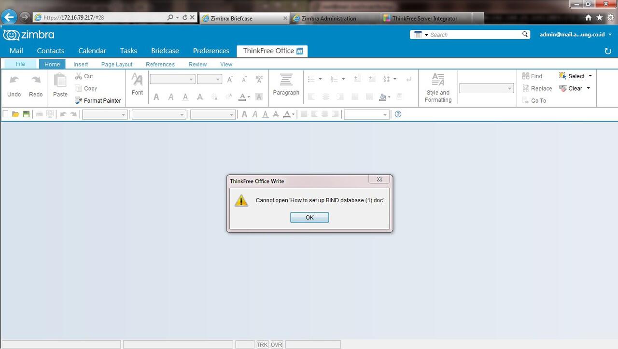The height and width of the screenshot is (349, 618).
Task: Toggle italic formatting in ribbon
Action: (x=171, y=97)
